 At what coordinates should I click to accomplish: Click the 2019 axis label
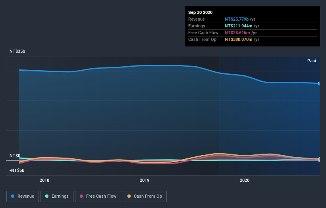(x=145, y=180)
